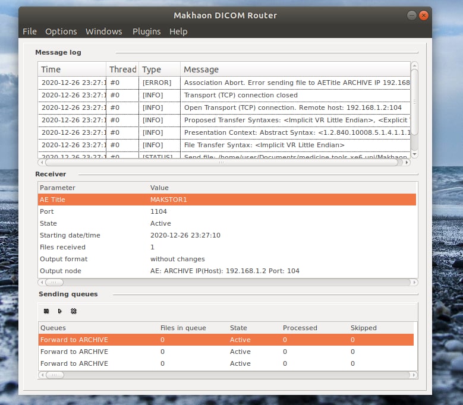This screenshot has width=463, height=405.
Task: Click Receiver panel horizontal scrollbar thumb
Action: click(54, 282)
